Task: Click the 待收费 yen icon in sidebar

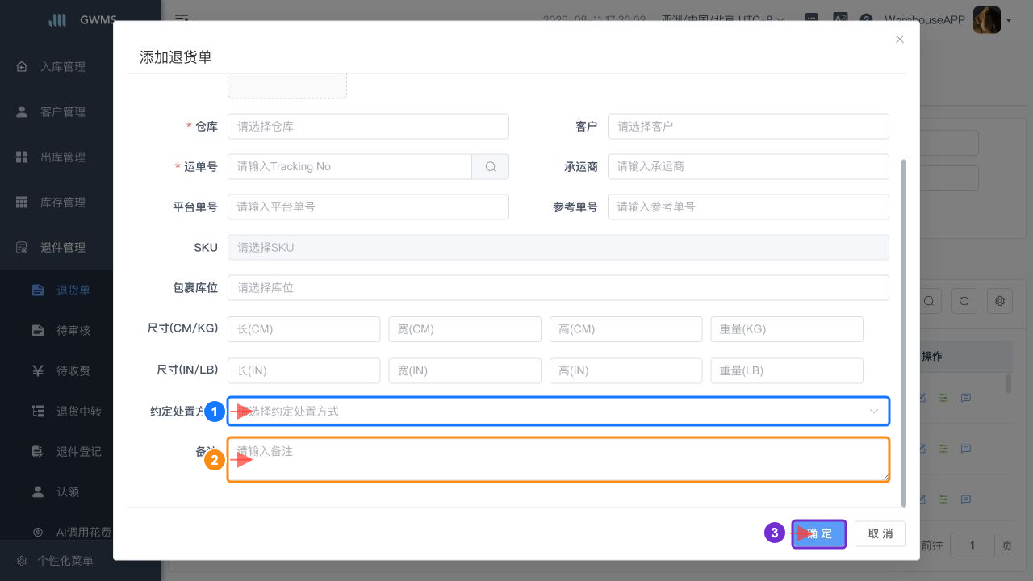Action: pyautogui.click(x=38, y=370)
